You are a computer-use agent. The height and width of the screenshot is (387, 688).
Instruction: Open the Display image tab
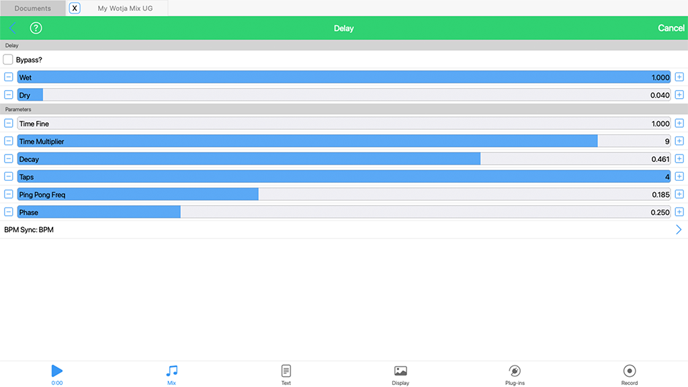(x=400, y=374)
